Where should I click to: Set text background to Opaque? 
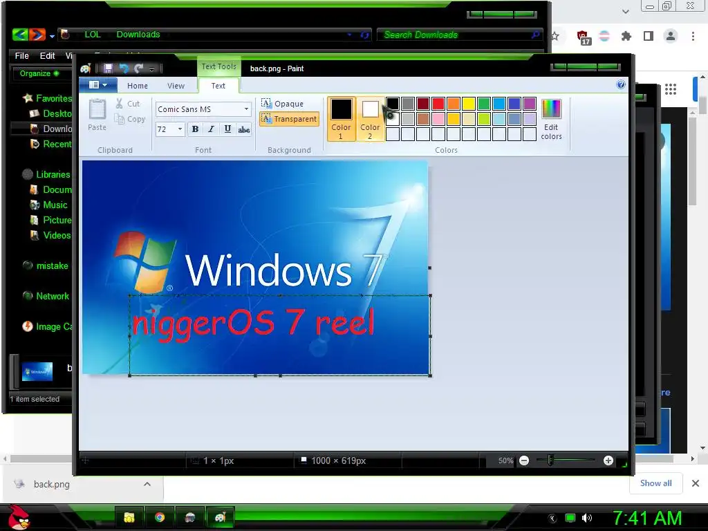click(x=283, y=104)
